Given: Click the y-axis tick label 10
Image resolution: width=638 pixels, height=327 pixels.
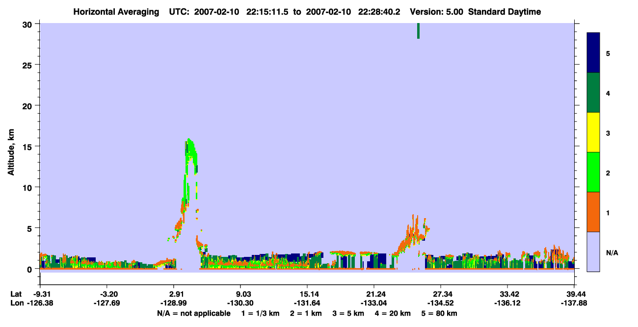Looking at the screenshot, I should coord(28,187).
